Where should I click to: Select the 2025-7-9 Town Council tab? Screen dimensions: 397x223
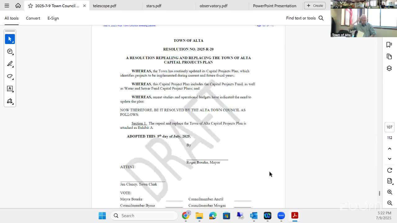pyautogui.click(x=57, y=6)
